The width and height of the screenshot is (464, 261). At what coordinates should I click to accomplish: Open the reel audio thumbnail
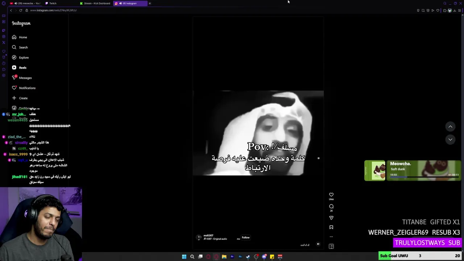(x=331, y=246)
